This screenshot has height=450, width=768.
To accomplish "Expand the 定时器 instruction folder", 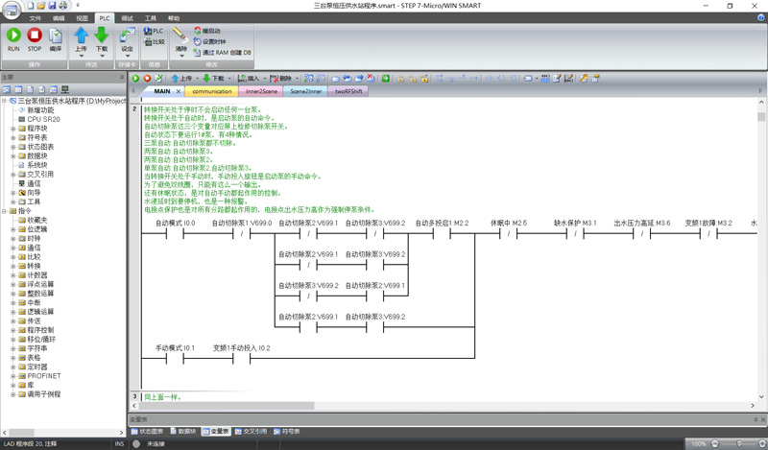I will 13,367.
